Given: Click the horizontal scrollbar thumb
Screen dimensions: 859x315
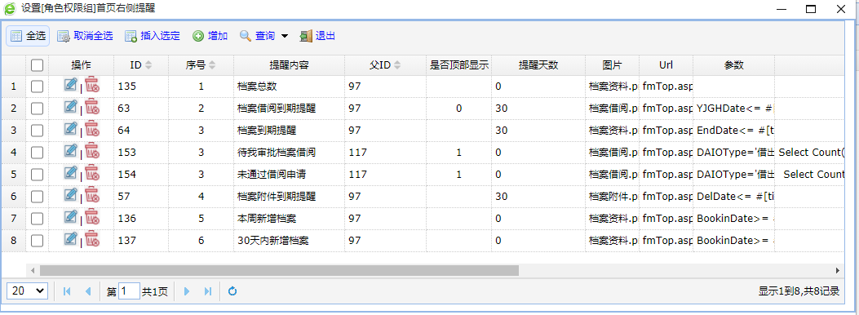Looking at the screenshot, I should click(x=279, y=270).
